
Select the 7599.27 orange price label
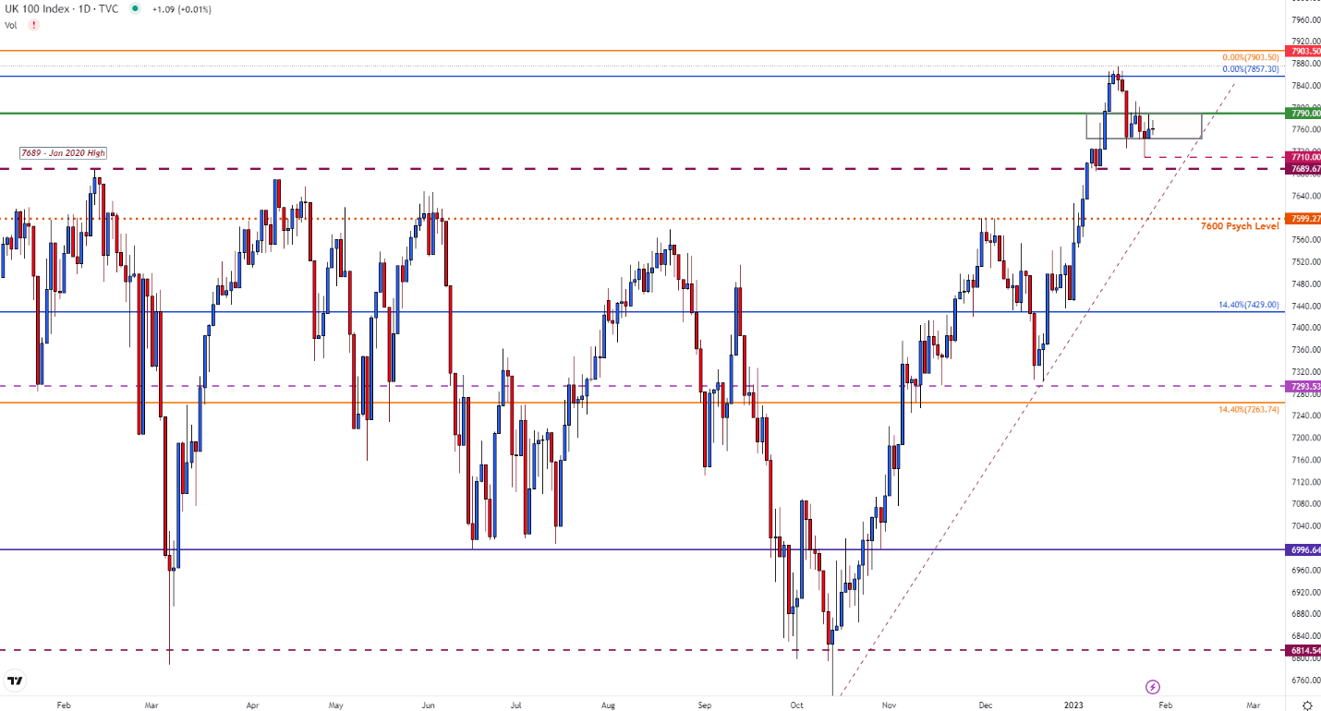[1303, 219]
